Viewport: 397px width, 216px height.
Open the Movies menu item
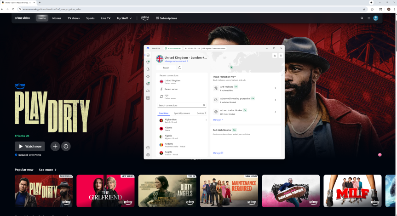click(x=57, y=18)
